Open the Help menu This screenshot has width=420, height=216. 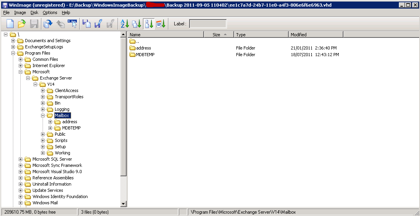66,12
